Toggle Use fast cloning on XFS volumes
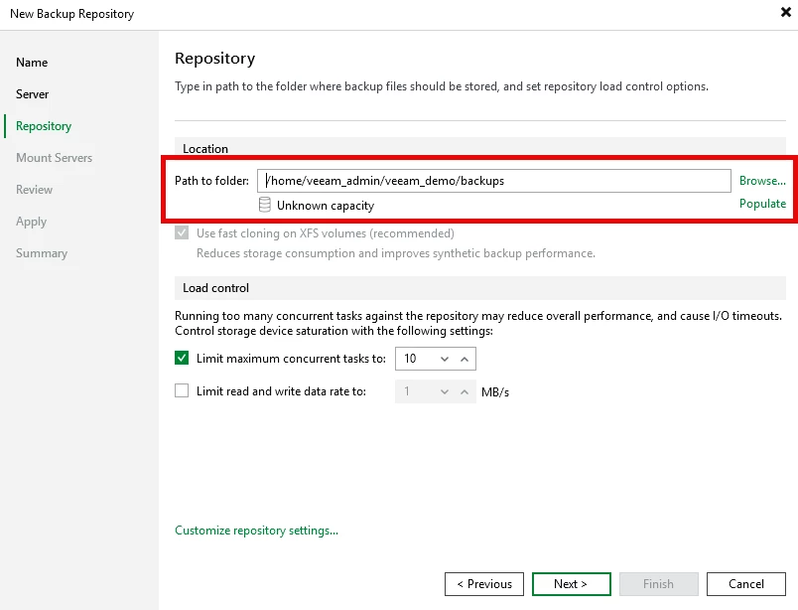This screenshot has height=610, width=798. [182, 232]
